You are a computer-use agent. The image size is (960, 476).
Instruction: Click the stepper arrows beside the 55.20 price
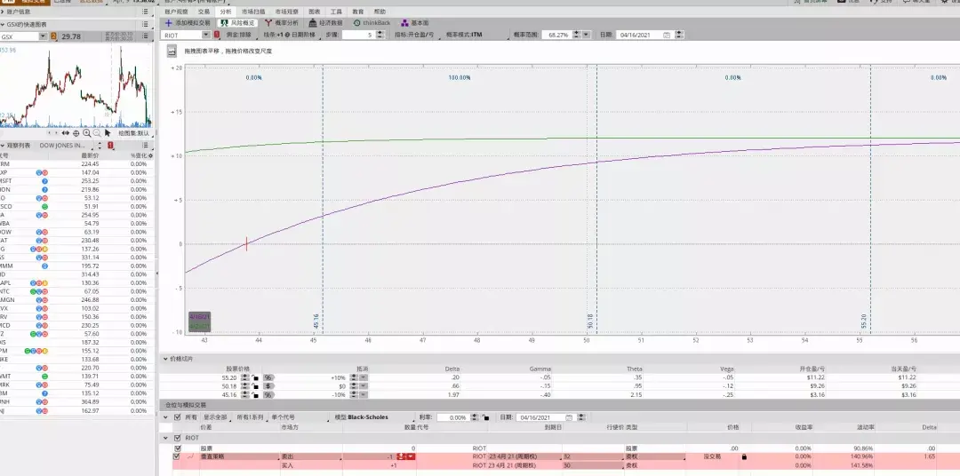[245, 377]
